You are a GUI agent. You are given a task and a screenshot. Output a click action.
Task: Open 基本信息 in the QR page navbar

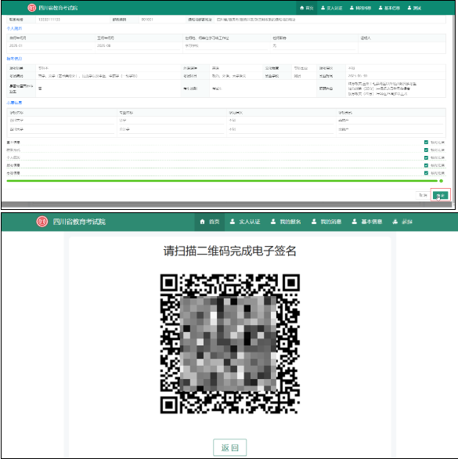[x=367, y=222]
